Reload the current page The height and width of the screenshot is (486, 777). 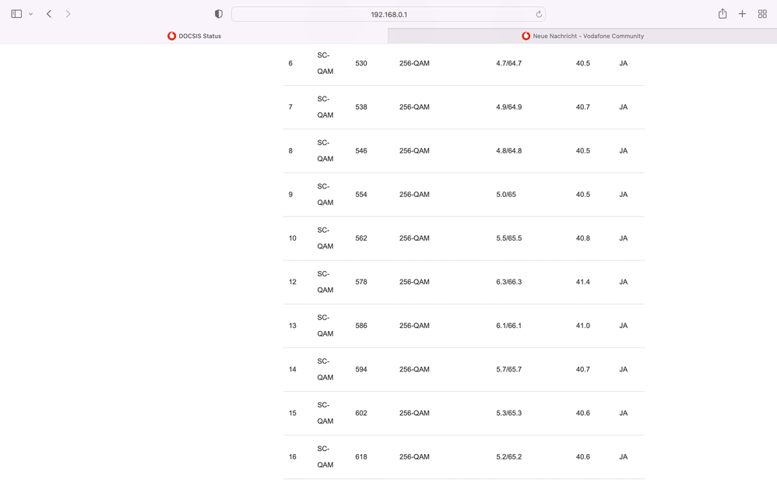tap(539, 14)
